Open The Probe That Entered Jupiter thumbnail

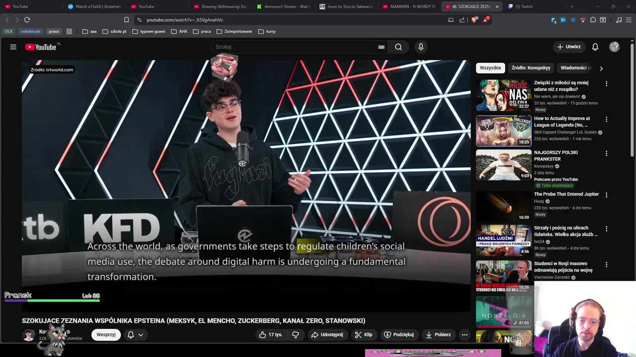(503, 206)
